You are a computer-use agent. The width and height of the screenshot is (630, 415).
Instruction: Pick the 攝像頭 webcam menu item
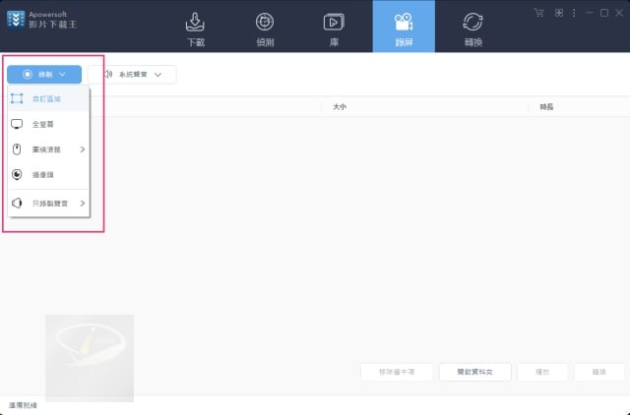coord(48,175)
